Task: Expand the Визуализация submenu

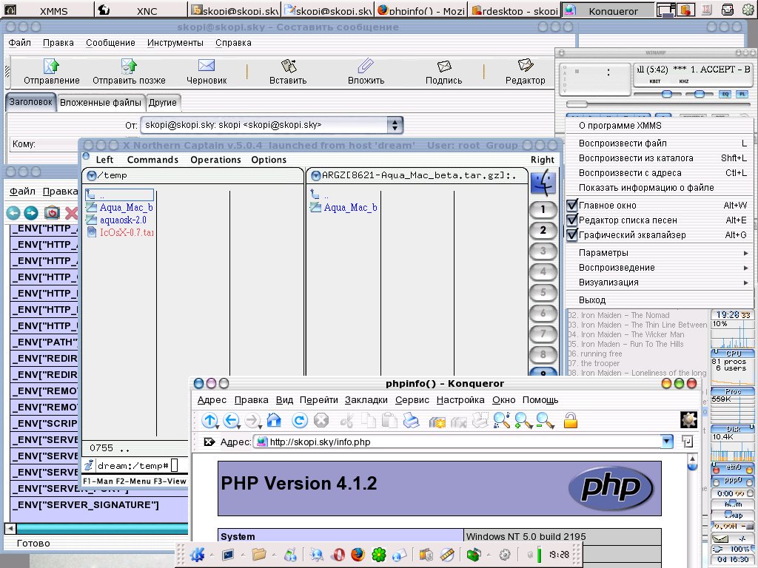Action: tap(659, 282)
